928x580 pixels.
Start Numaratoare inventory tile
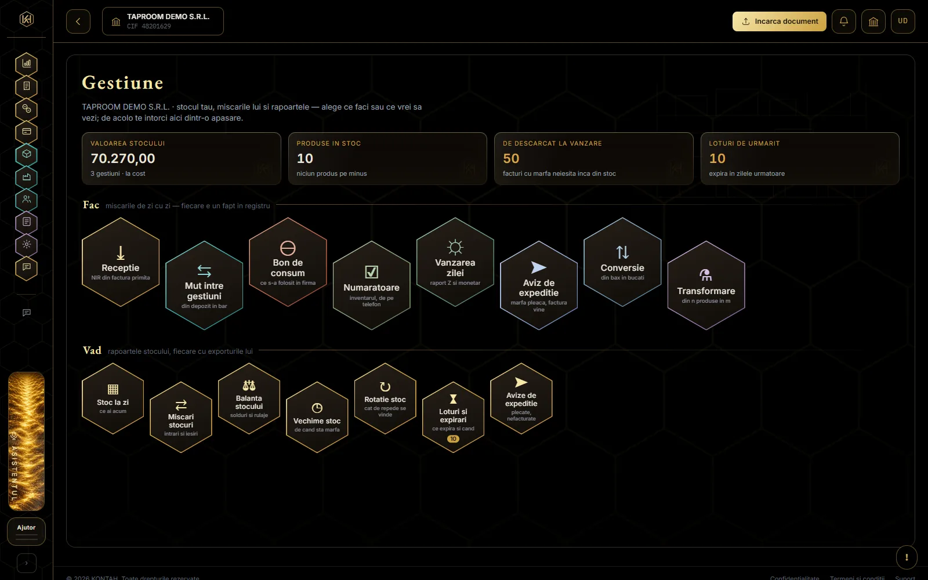click(372, 285)
